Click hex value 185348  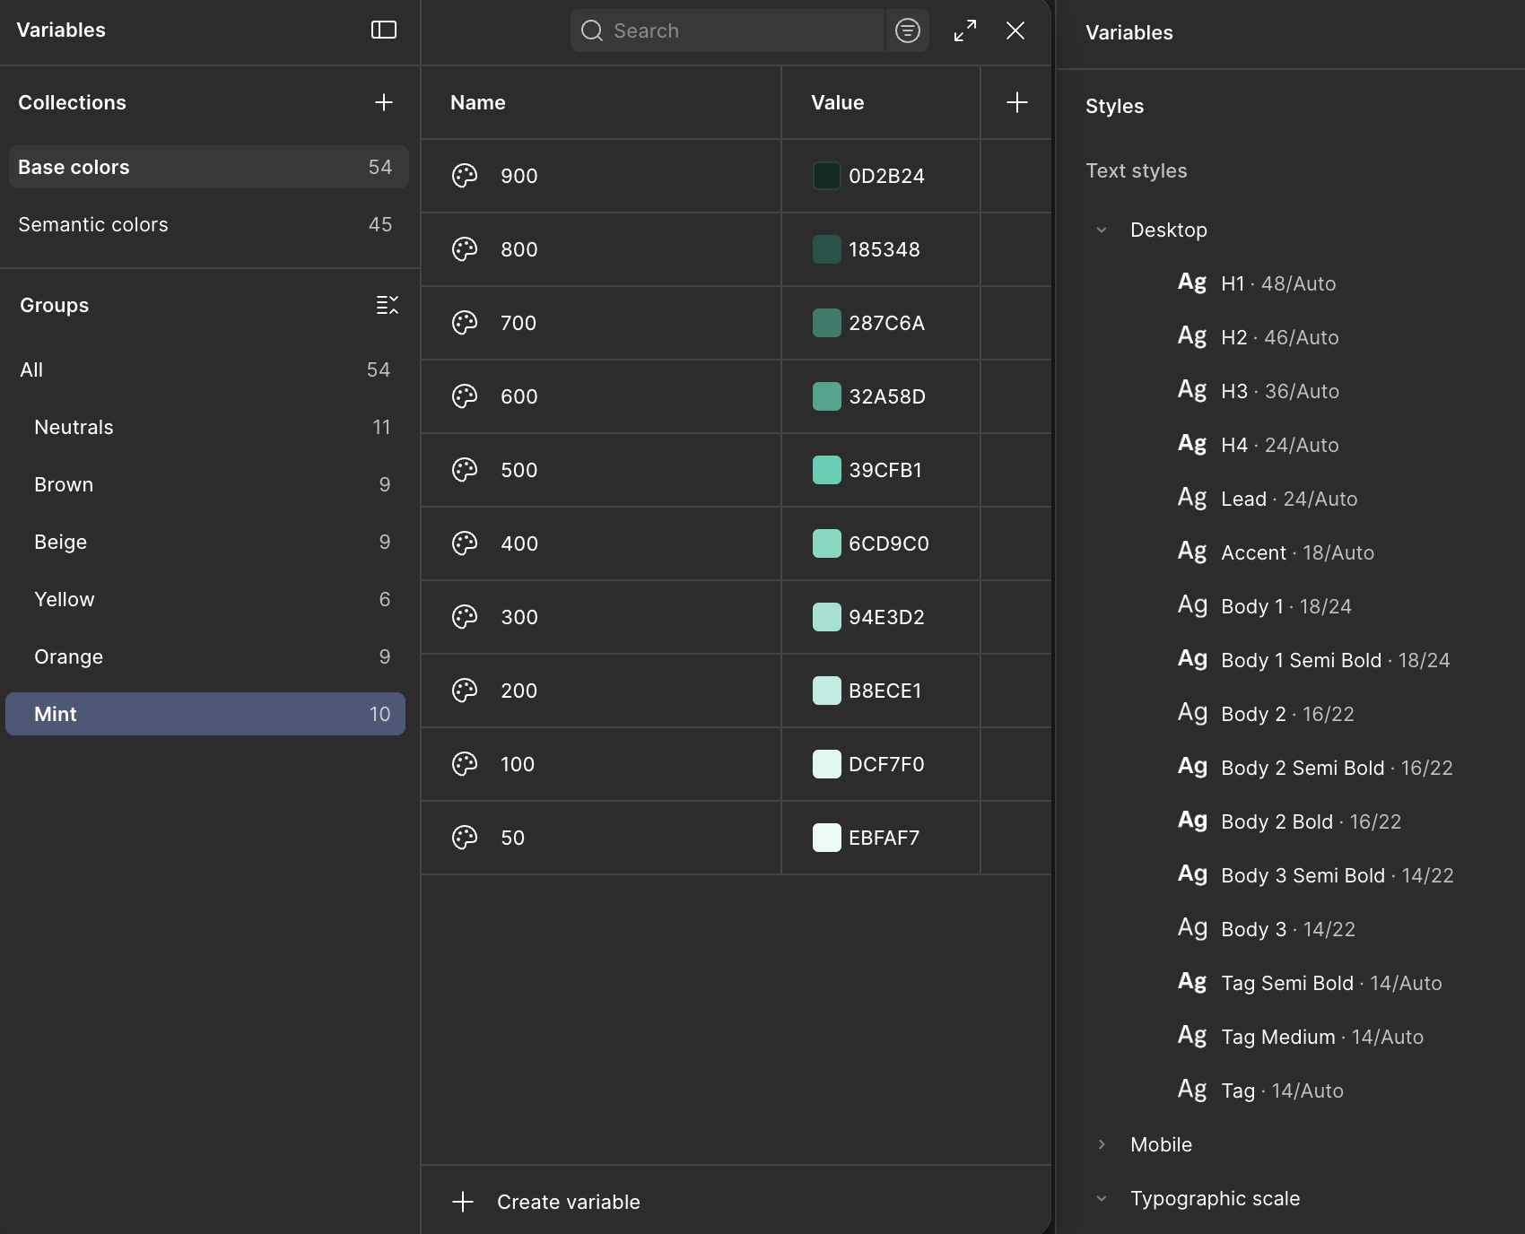click(884, 249)
